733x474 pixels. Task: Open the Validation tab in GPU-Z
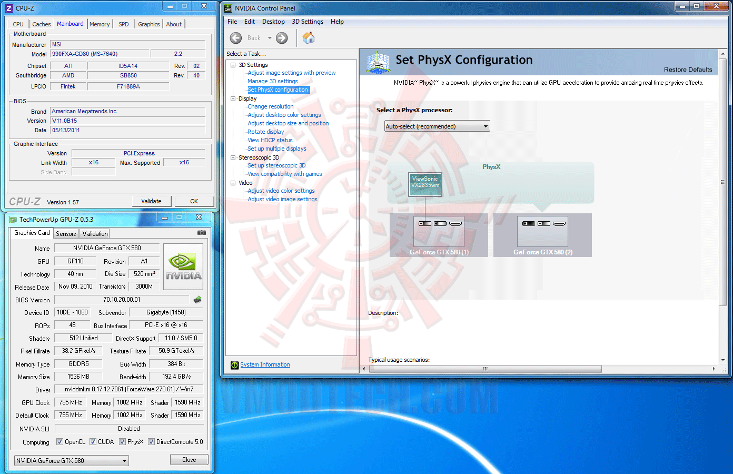95,234
